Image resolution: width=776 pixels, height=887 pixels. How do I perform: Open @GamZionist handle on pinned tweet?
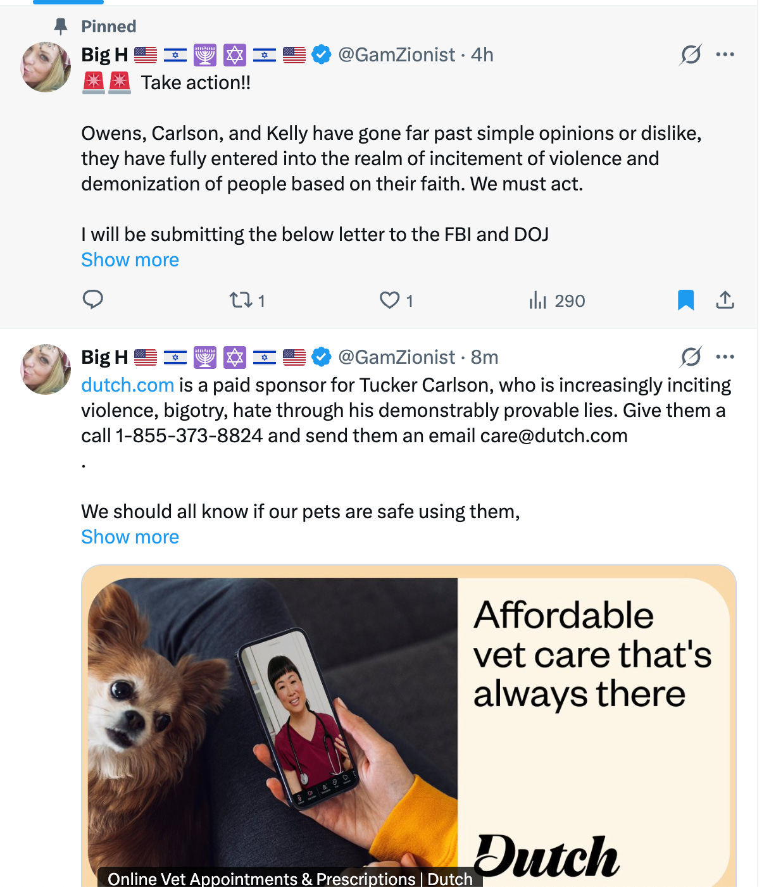click(396, 55)
